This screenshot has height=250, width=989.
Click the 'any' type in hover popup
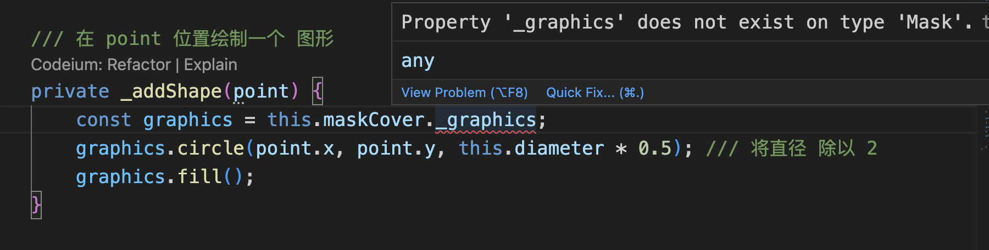[x=418, y=61]
